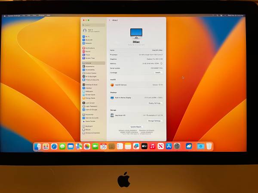Click the settings Search field
Image resolution: width=258 pixels, height=193 pixels.
click(x=93, y=25)
